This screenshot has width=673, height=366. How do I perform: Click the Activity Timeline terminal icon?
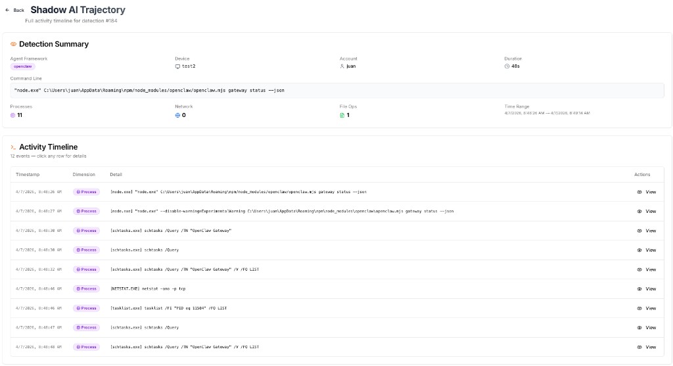click(13, 147)
